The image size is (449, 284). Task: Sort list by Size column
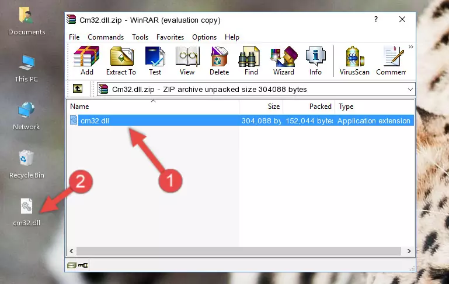click(x=261, y=106)
